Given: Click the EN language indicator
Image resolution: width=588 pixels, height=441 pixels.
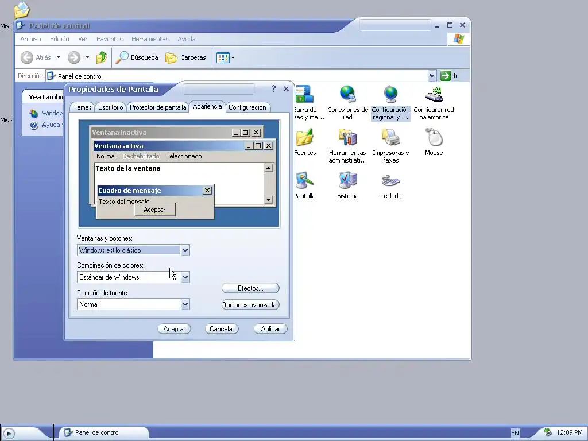Looking at the screenshot, I should click(515, 433).
